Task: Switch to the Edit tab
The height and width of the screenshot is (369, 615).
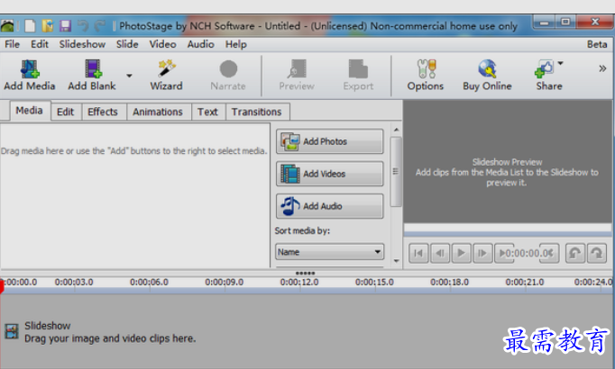Action: point(66,112)
